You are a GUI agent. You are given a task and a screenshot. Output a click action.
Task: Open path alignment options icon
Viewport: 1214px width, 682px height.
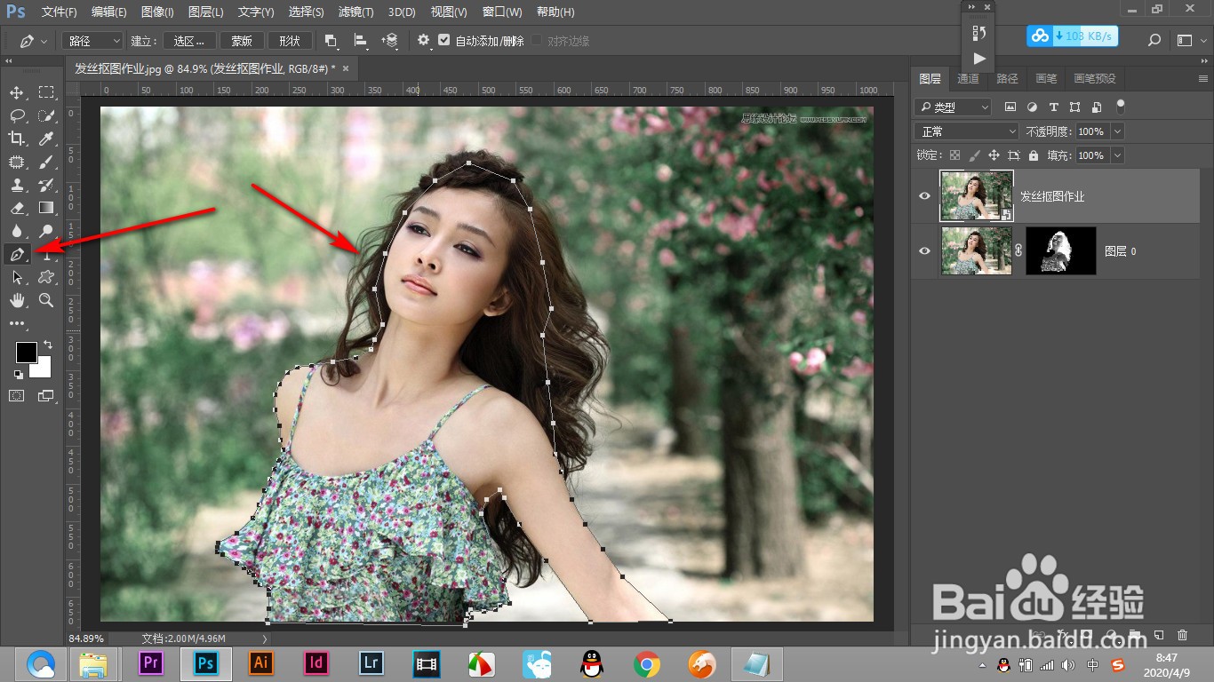[x=360, y=41]
